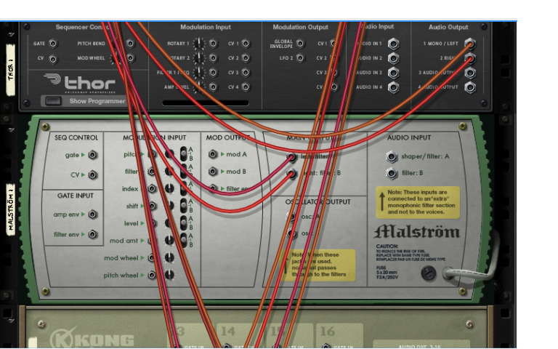Click the ROTARY 1 modulation input jack
558x349 pixels.
(x=213, y=44)
